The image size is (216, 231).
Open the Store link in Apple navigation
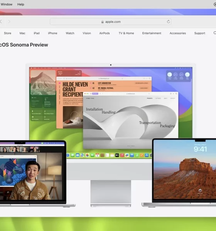pyautogui.click(x=8, y=33)
